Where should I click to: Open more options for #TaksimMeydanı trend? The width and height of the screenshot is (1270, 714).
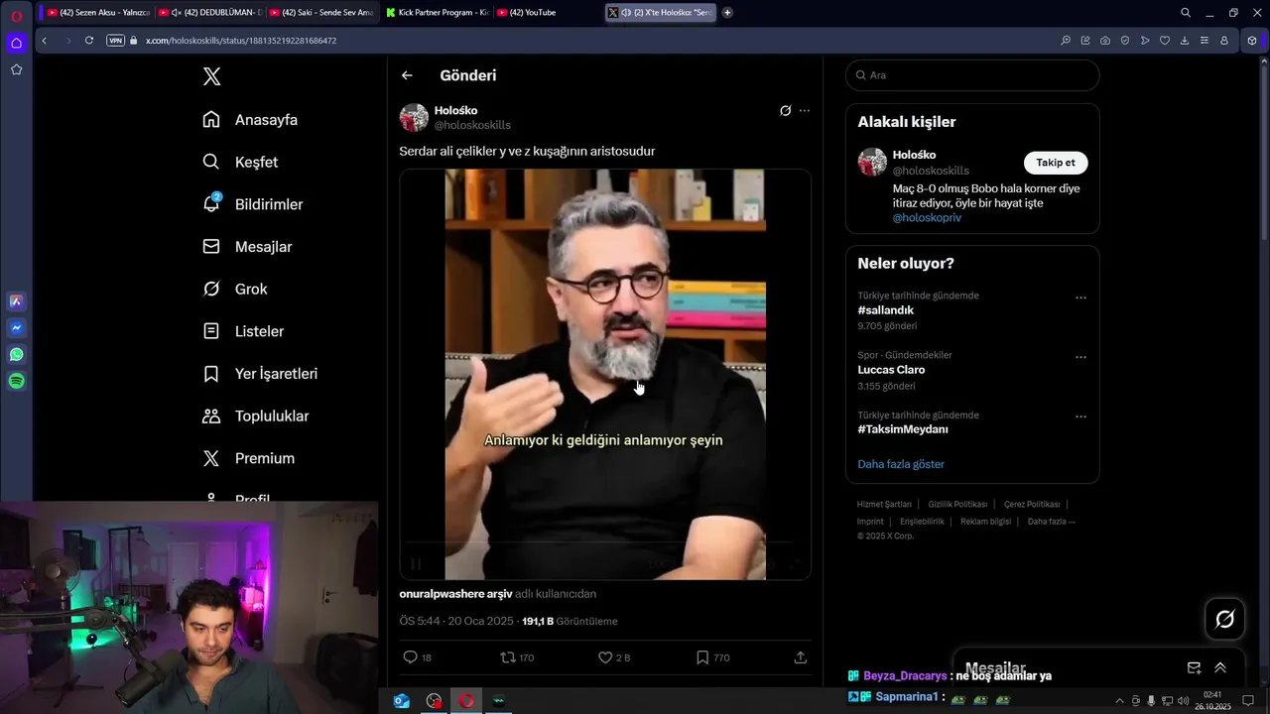[x=1080, y=416]
